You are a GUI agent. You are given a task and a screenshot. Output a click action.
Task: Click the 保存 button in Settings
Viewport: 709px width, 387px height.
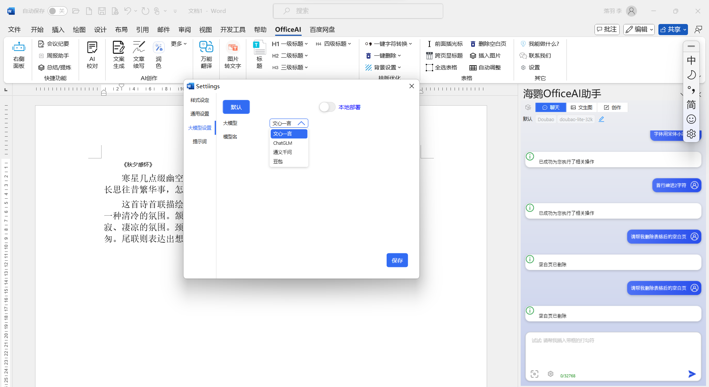(x=397, y=260)
